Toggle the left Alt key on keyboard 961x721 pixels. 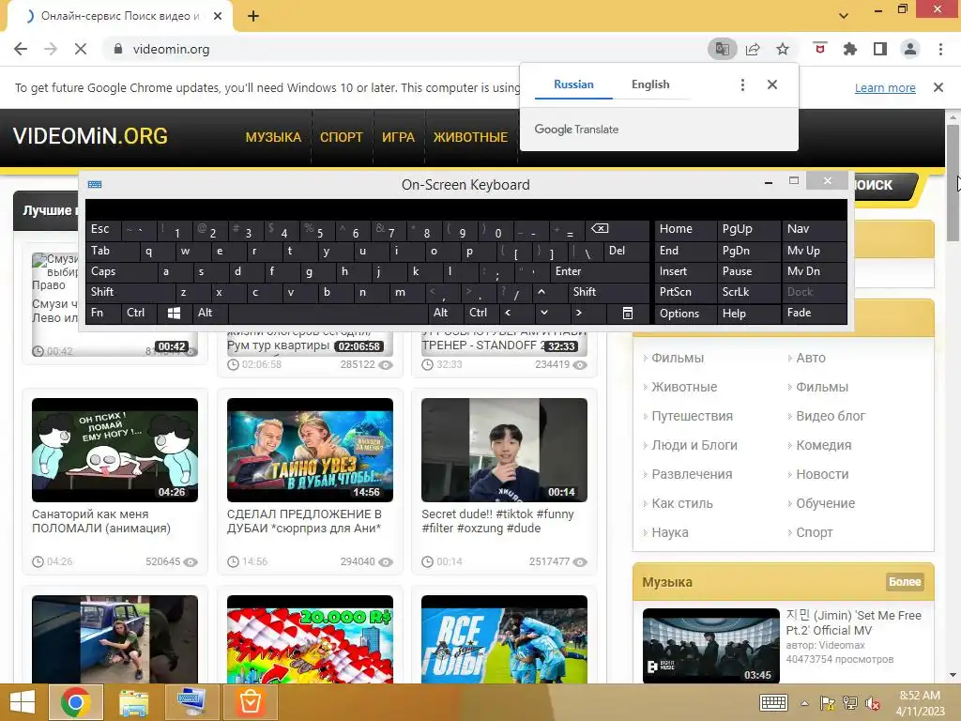[210, 314]
